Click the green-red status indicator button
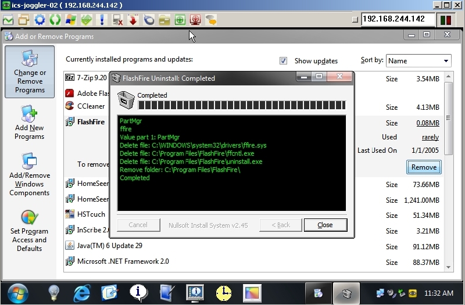 [x=446, y=20]
